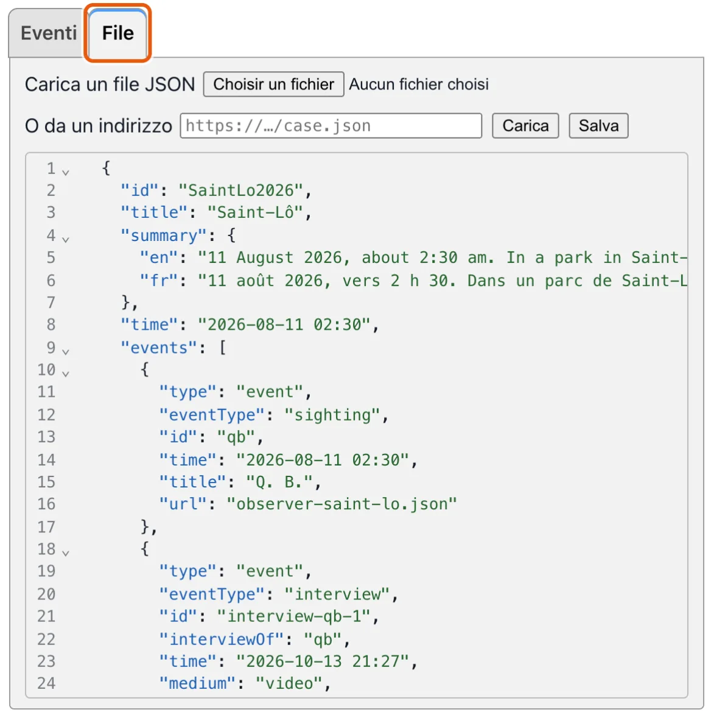The image size is (711, 715).
Task: Collapse the summary block at line 4
Action: pos(66,239)
